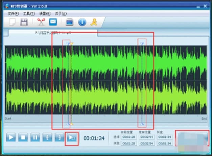Minimize the MP3 cutter window
Screen dimensions: 212x156
click(x=198, y=6)
